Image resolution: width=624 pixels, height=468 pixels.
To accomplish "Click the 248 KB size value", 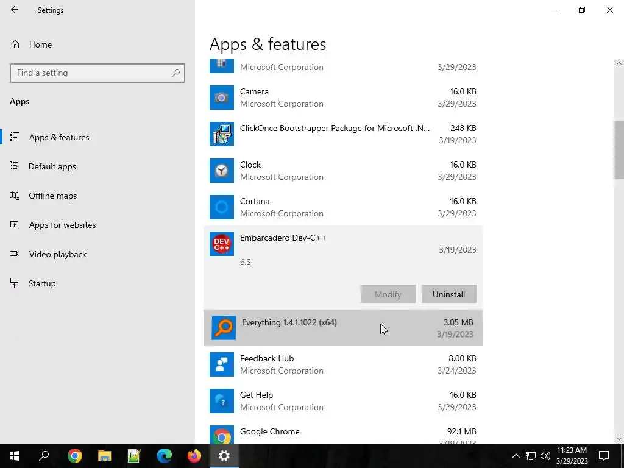I will tap(463, 128).
